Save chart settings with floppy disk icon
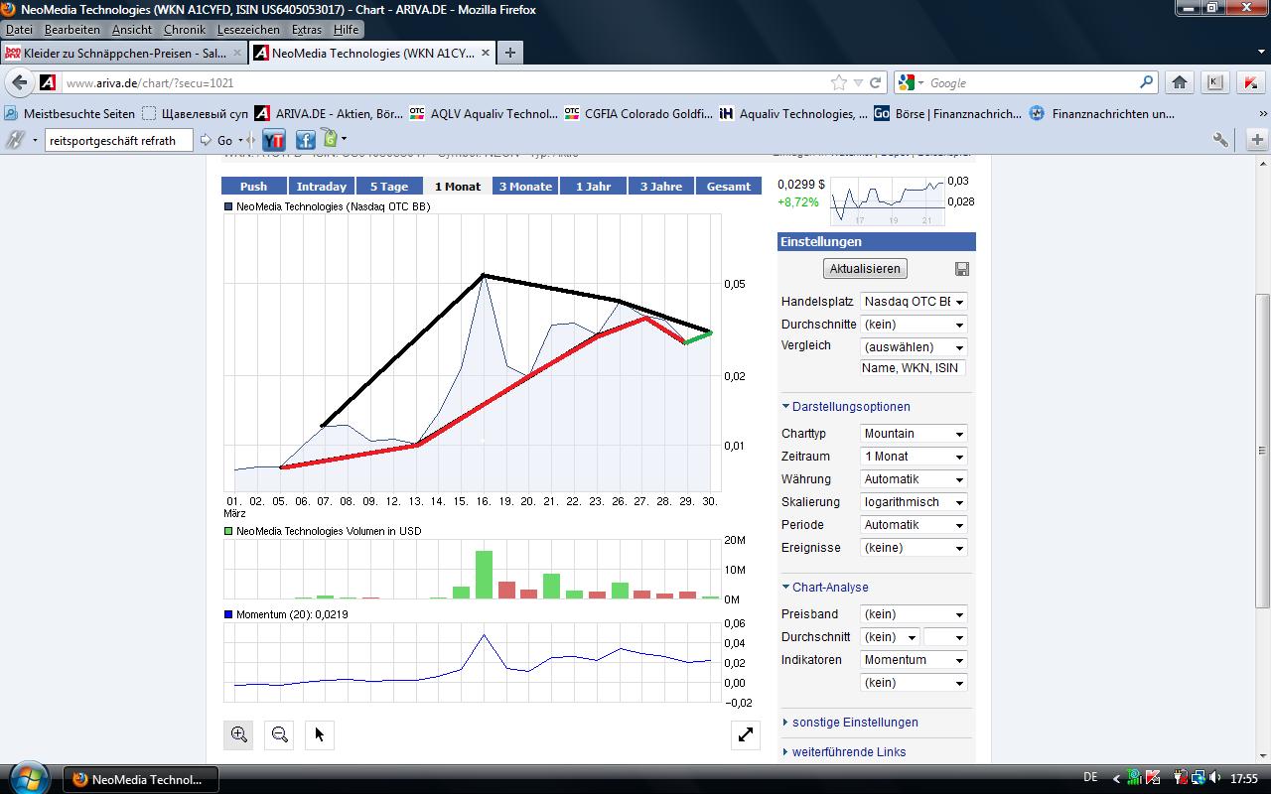This screenshot has width=1271, height=794. click(x=961, y=269)
